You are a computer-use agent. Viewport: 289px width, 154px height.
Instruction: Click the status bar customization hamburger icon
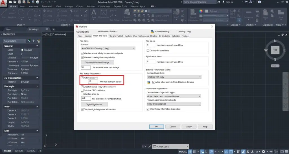click(x=286, y=151)
